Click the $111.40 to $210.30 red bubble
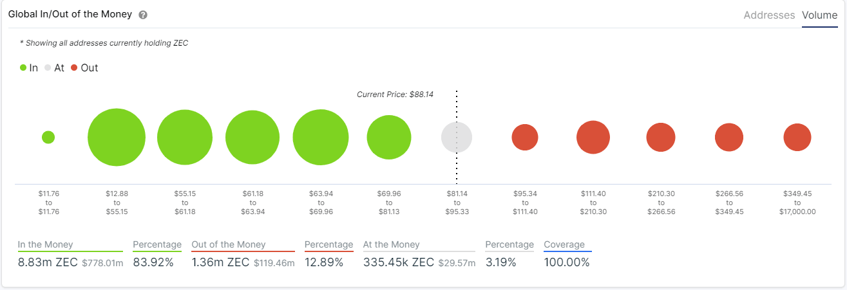The height and width of the screenshot is (290, 847). pyautogui.click(x=593, y=137)
